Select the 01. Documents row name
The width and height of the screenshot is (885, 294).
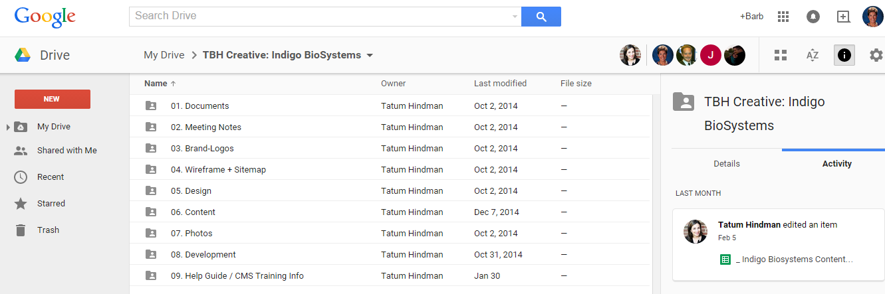(199, 106)
